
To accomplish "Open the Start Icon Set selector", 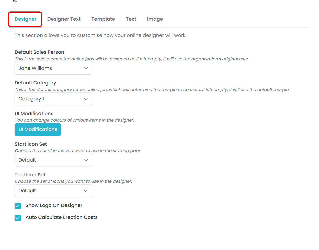I will tap(53, 160).
